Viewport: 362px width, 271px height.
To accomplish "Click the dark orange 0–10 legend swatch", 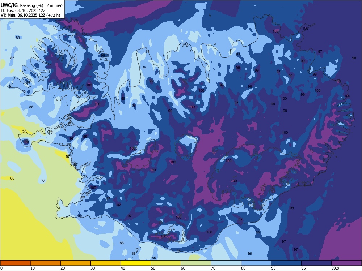I will tap(15, 263).
